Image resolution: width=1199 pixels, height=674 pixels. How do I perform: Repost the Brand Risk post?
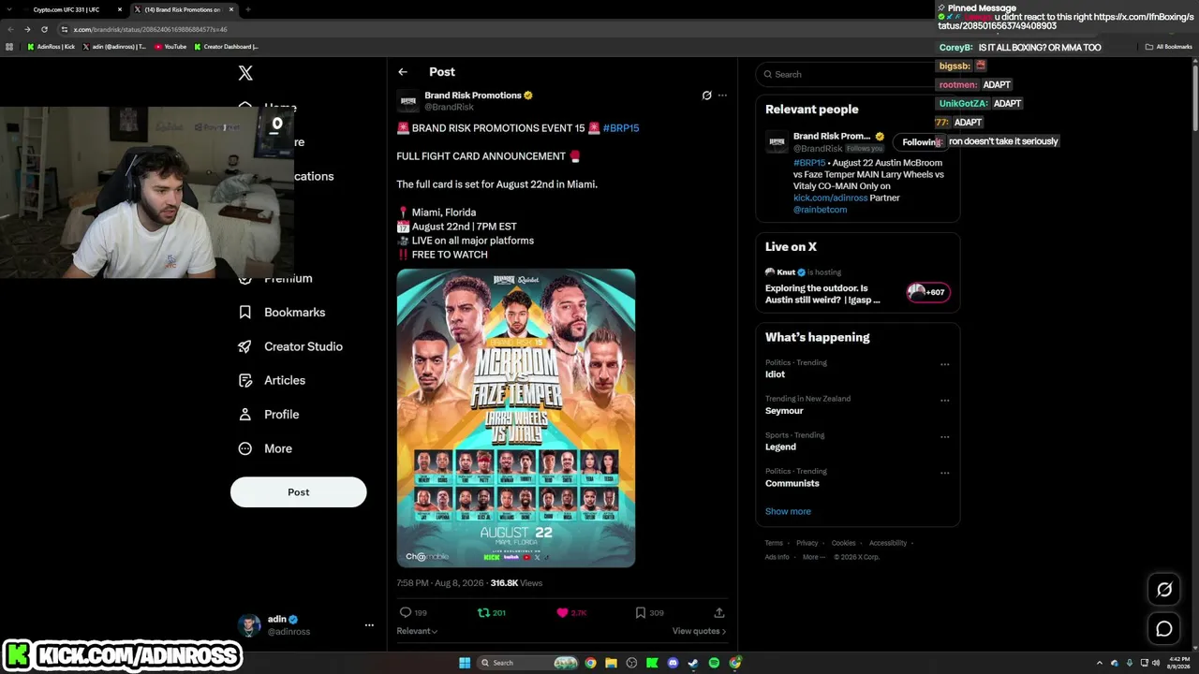(x=483, y=612)
